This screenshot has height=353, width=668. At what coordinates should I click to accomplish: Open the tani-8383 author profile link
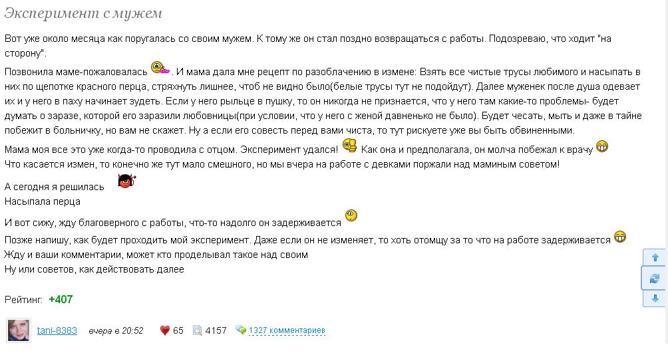click(x=57, y=330)
